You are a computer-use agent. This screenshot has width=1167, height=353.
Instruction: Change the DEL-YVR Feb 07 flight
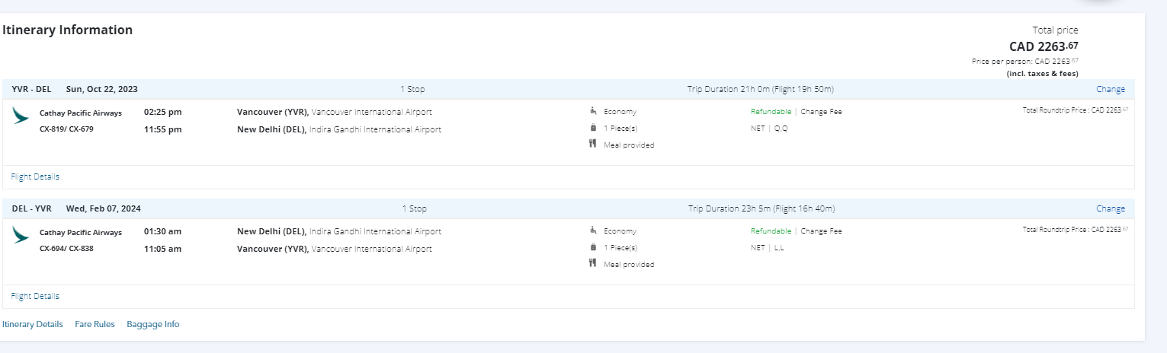pyautogui.click(x=1111, y=208)
